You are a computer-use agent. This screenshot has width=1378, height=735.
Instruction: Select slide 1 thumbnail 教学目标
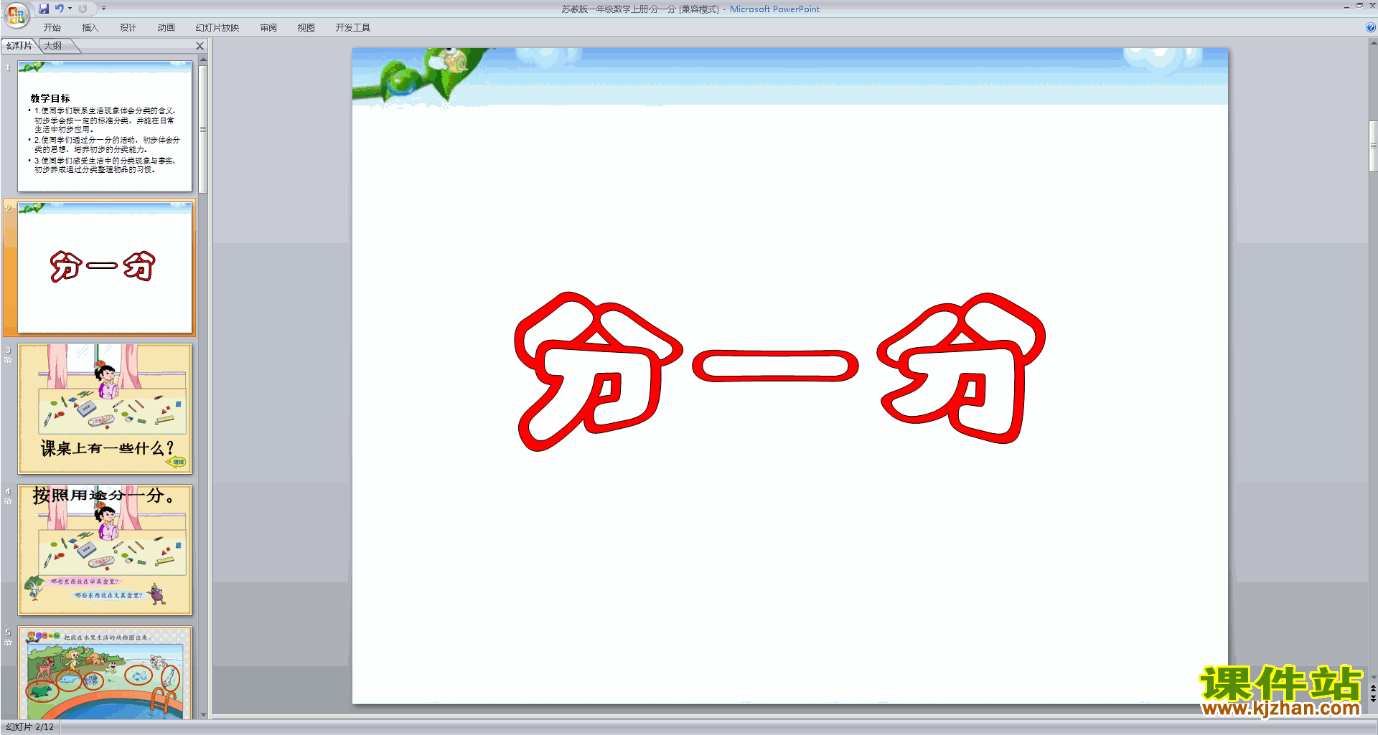105,126
